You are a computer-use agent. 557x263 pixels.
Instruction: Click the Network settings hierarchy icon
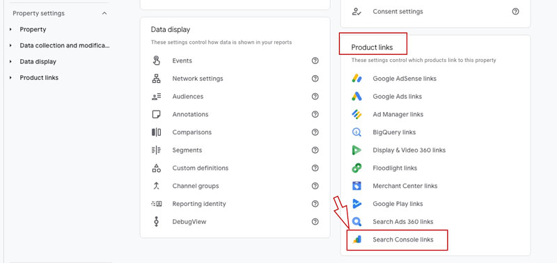point(156,79)
